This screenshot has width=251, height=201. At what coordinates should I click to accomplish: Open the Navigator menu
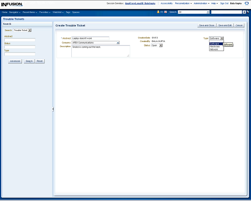click(15, 12)
